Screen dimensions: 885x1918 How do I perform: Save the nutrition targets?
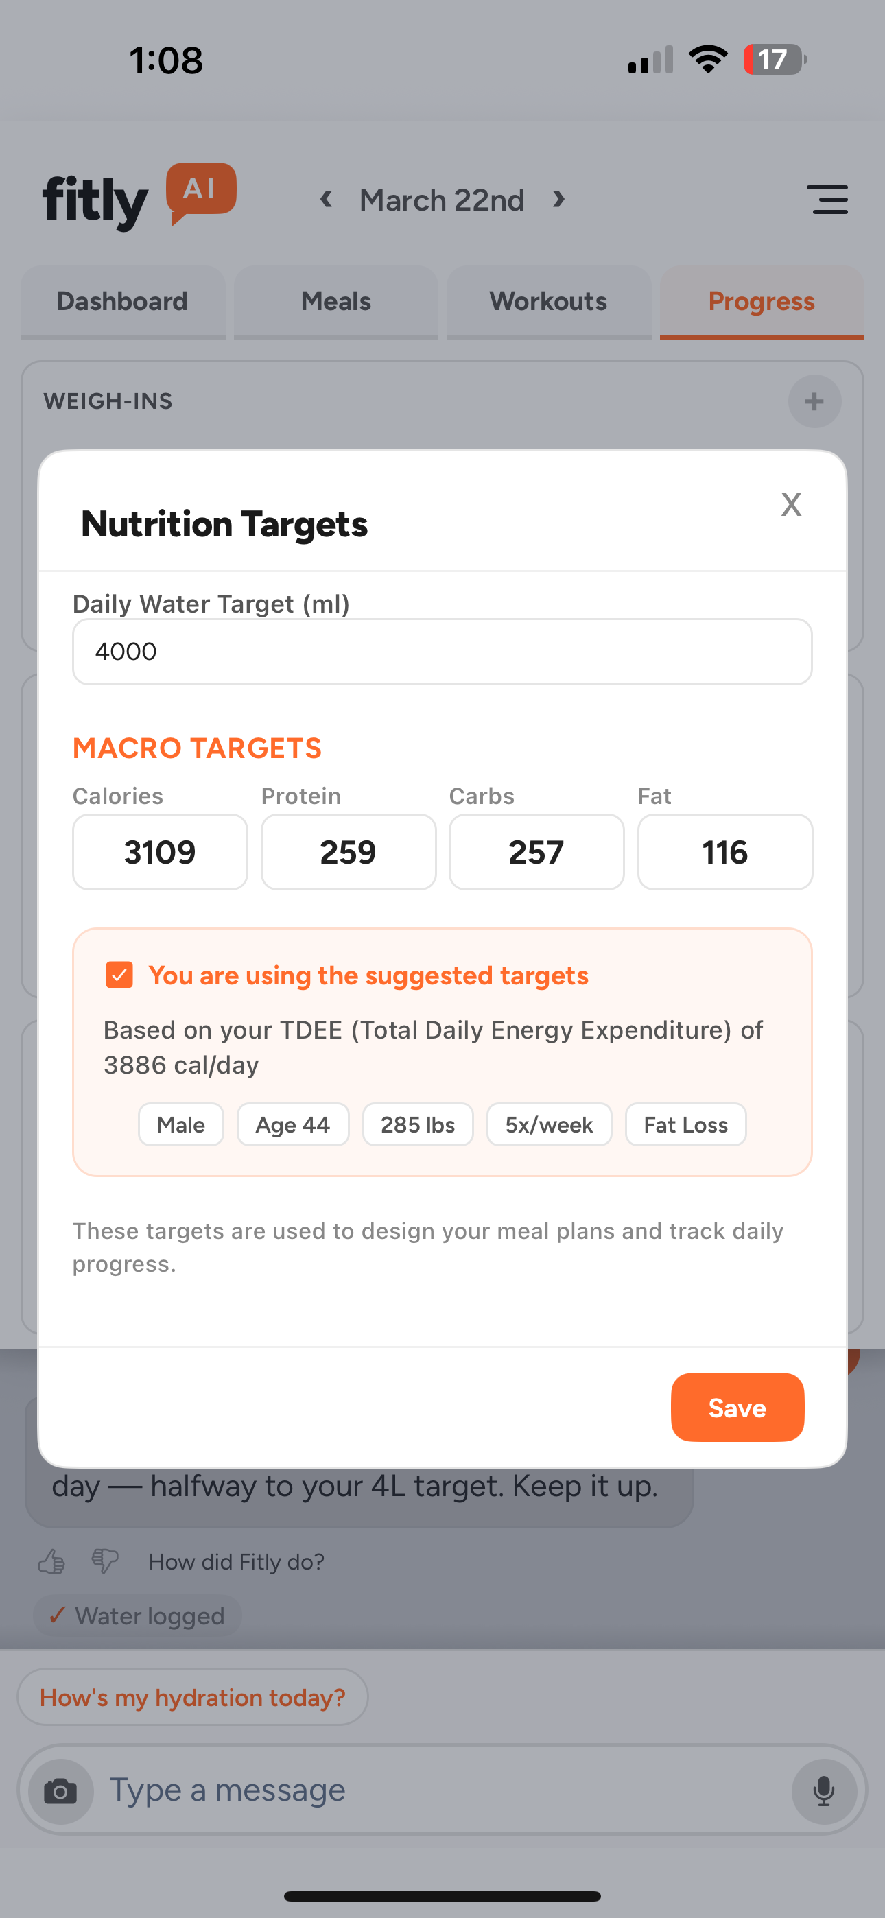coord(737,1406)
